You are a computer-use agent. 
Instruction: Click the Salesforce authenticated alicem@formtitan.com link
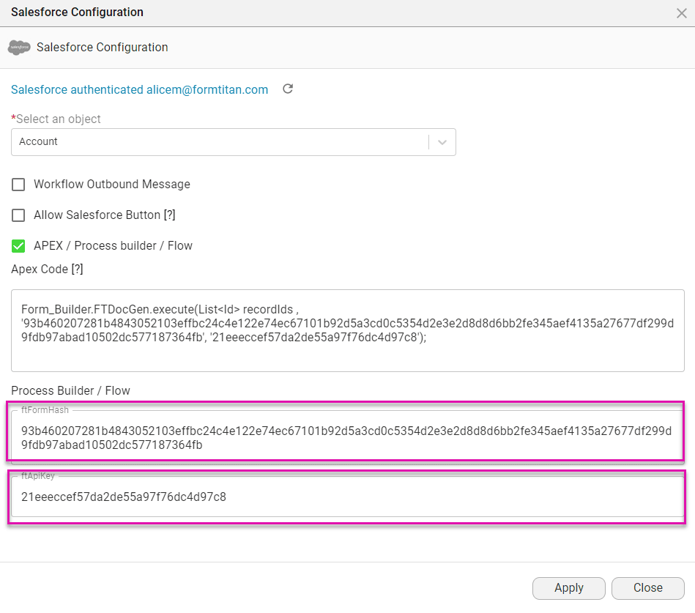click(x=139, y=89)
